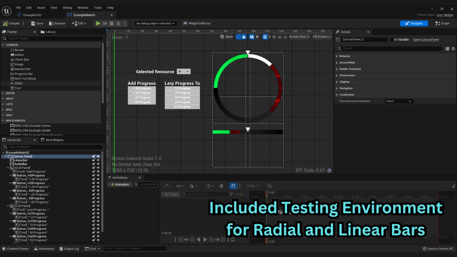The image size is (457, 257).
Task: Enable the Is Variable checkbox
Action: pos(391,40)
